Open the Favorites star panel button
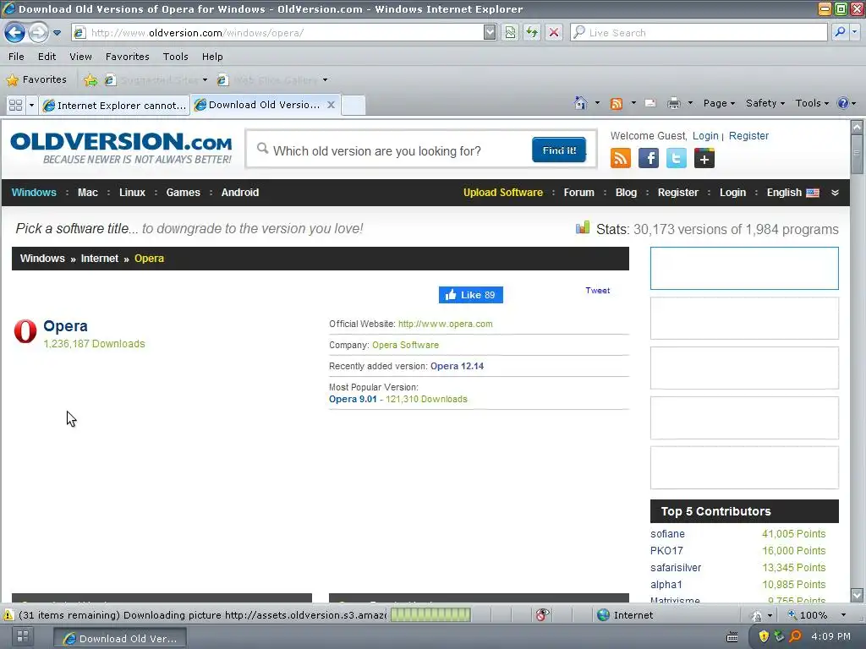 click(x=36, y=79)
